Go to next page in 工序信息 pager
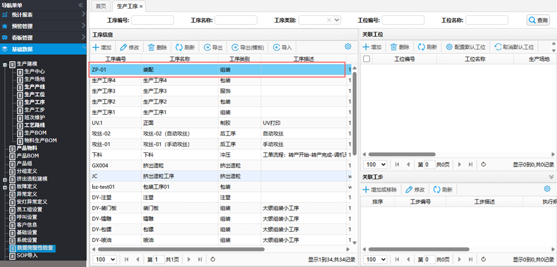Image resolution: width=557 pixels, height=267 pixels. click(x=189, y=259)
